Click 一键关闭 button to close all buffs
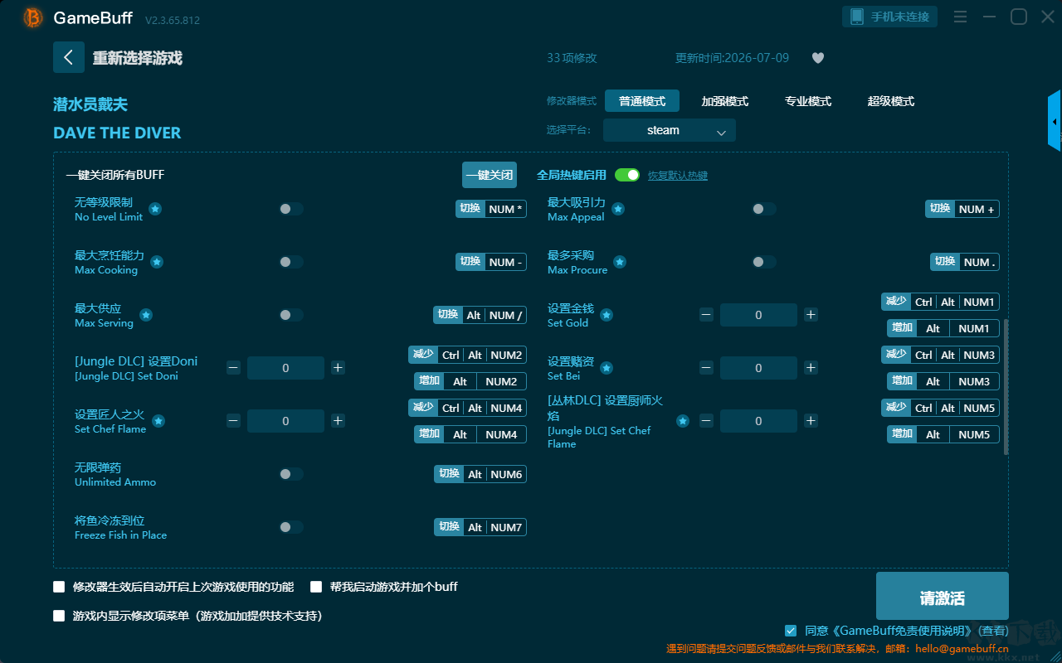Image resolution: width=1062 pixels, height=663 pixels. [490, 175]
